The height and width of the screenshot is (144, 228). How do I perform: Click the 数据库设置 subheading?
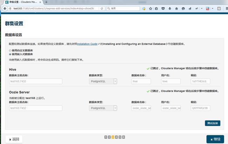pyautogui.click(x=14, y=35)
